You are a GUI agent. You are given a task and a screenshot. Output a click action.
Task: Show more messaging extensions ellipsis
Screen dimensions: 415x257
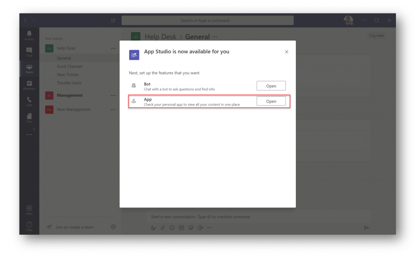[x=210, y=227]
